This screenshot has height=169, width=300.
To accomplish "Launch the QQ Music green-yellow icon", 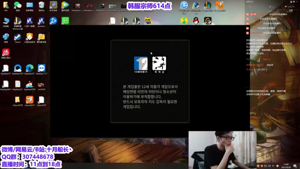I will 184,21.
